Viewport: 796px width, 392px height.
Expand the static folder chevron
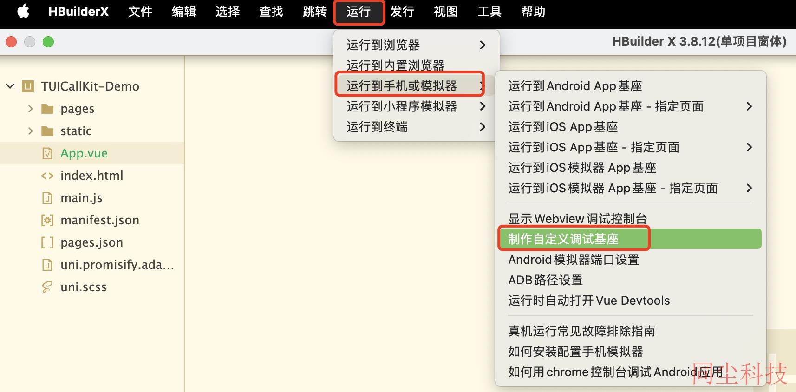tap(31, 131)
